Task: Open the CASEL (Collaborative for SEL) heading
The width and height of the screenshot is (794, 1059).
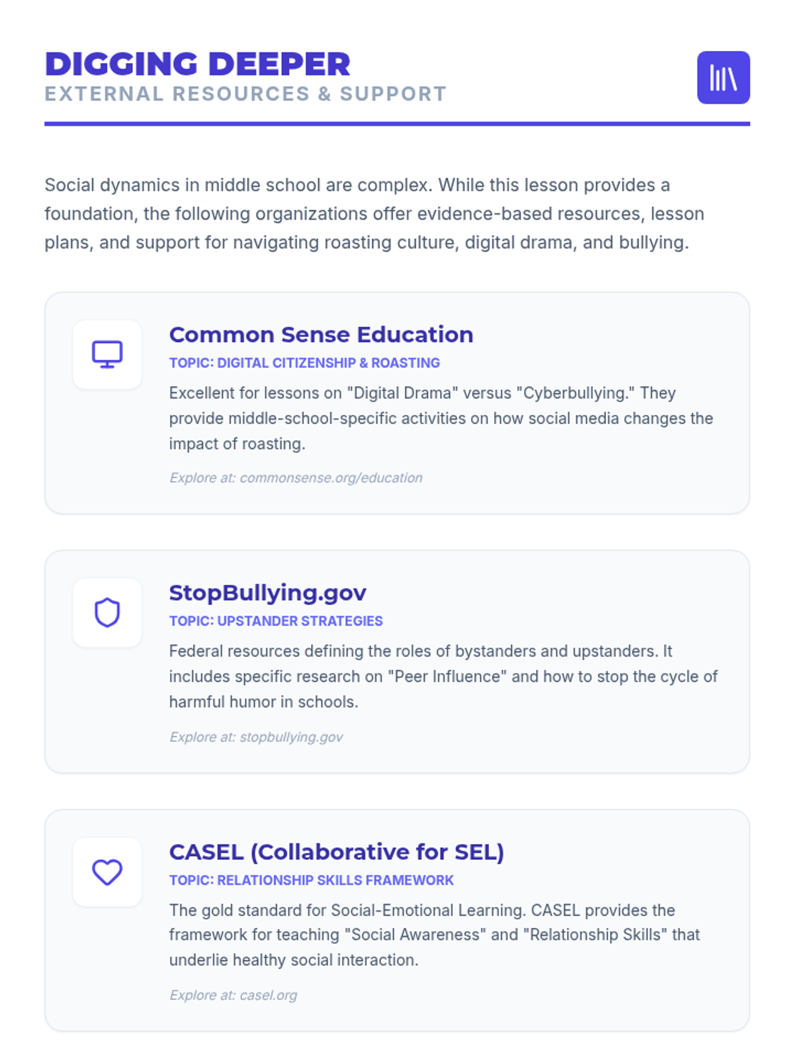Action: [x=336, y=852]
